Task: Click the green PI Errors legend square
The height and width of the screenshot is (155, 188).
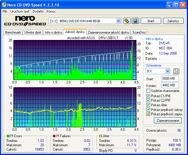Action: coord(8,136)
